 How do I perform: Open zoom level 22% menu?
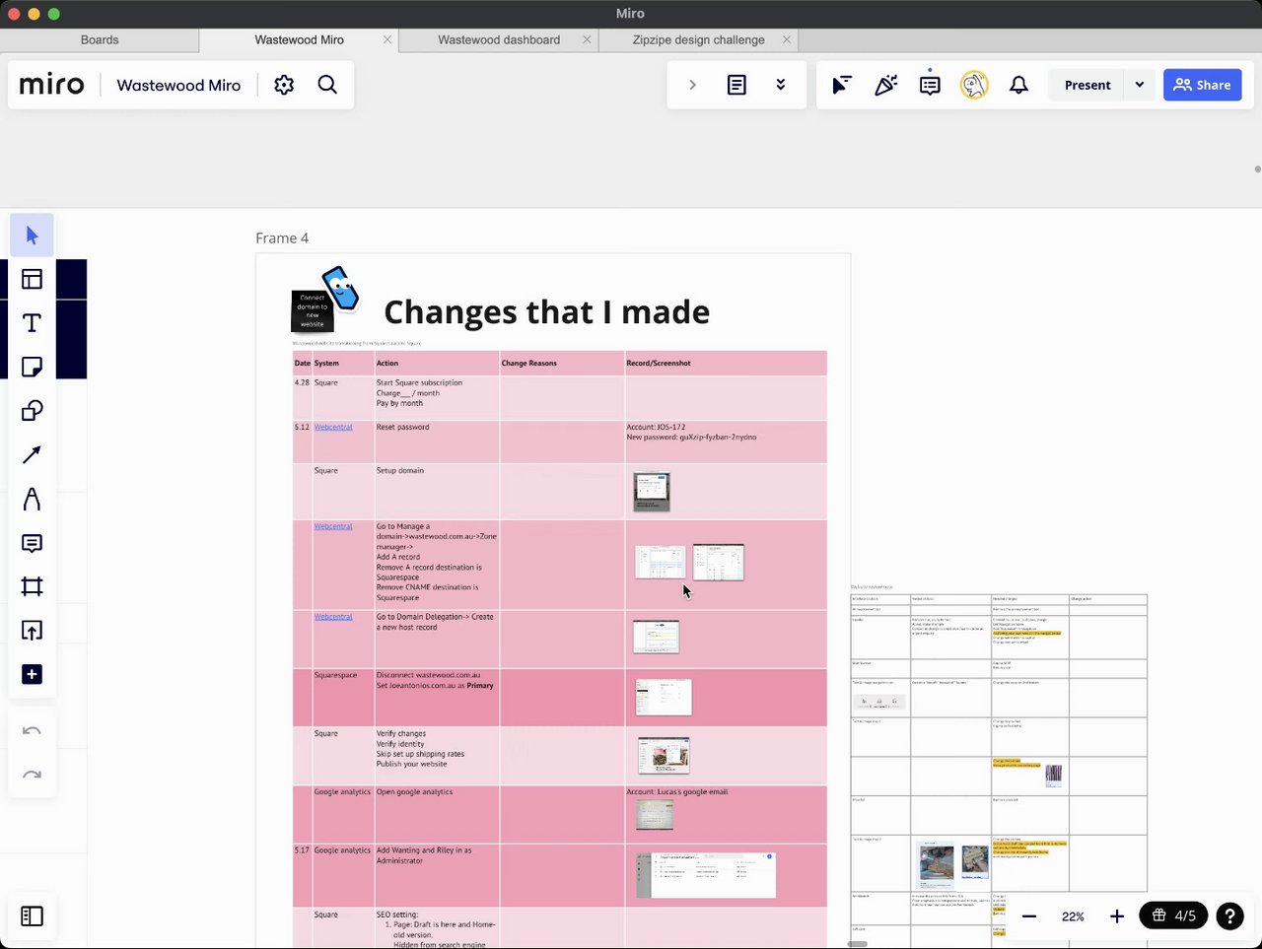(1073, 916)
